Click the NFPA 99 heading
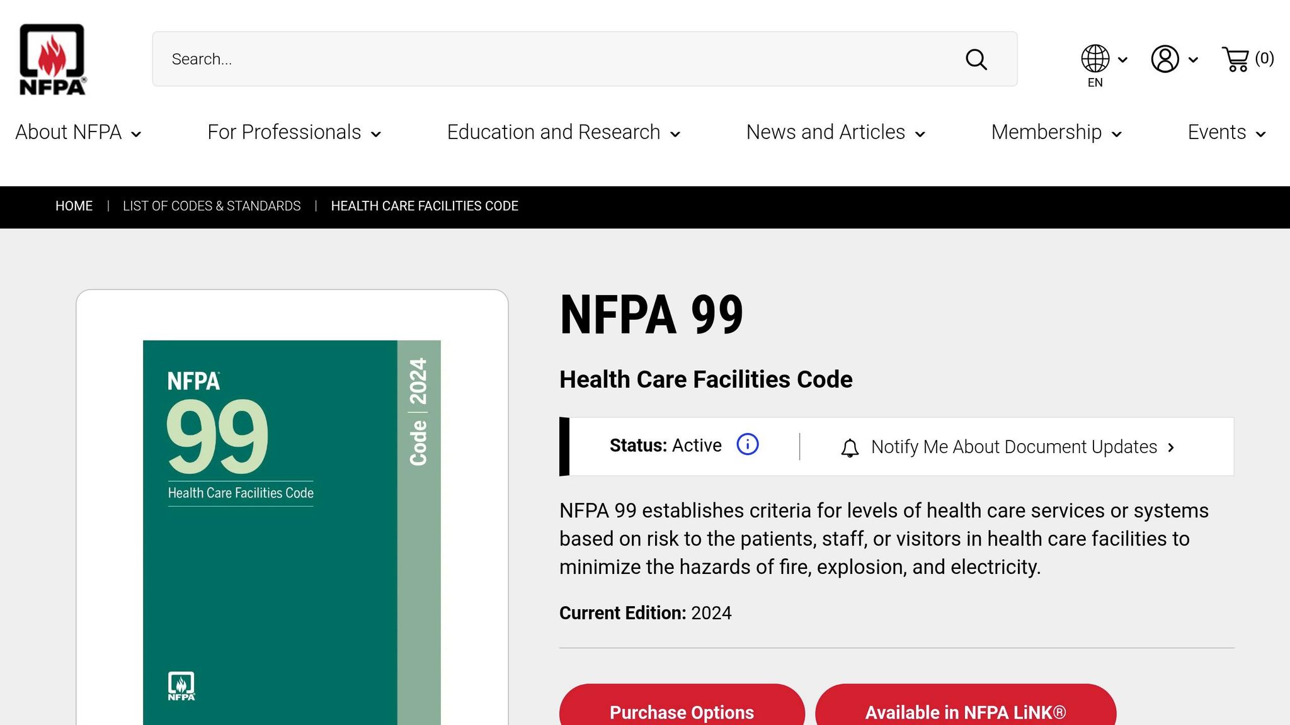Image resolution: width=1290 pixels, height=725 pixels. coord(651,315)
